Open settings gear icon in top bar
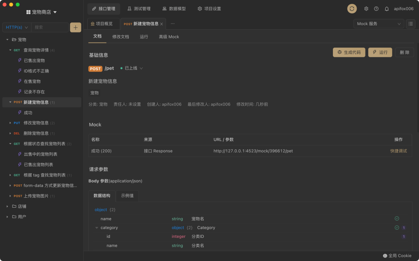Screen dimensions: 419x261 coord(366,9)
